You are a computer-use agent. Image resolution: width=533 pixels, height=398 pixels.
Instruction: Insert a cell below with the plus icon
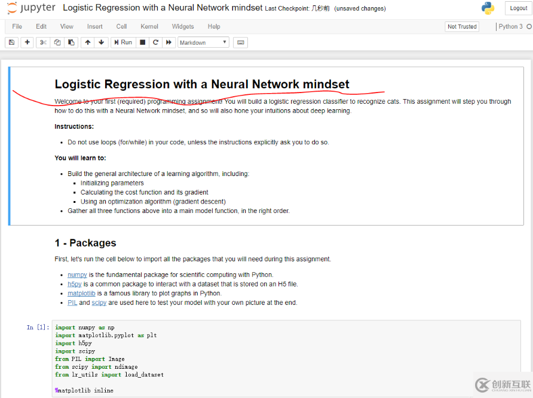pyautogui.click(x=27, y=42)
